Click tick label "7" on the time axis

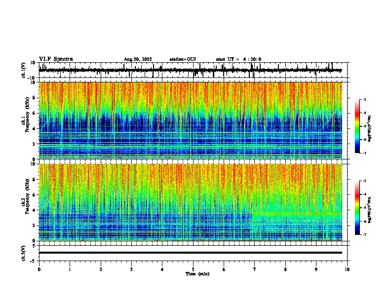(255, 269)
